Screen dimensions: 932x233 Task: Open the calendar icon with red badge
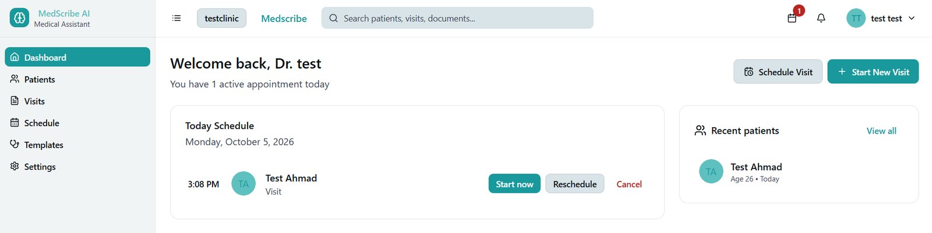tap(792, 18)
